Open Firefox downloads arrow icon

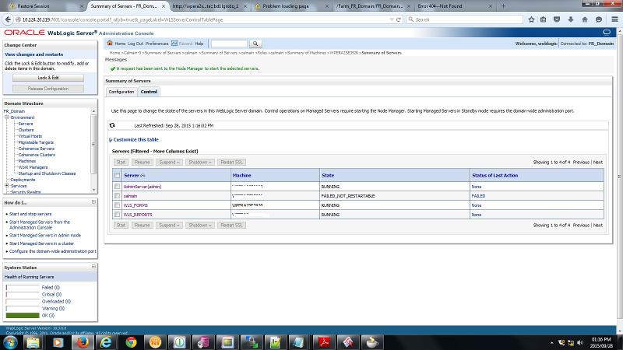[x=571, y=19]
